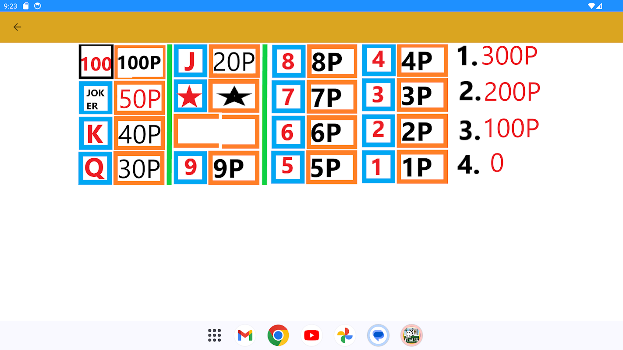This screenshot has height=350, width=623.
Task: Select the red 1 card tile
Action: tap(379, 166)
